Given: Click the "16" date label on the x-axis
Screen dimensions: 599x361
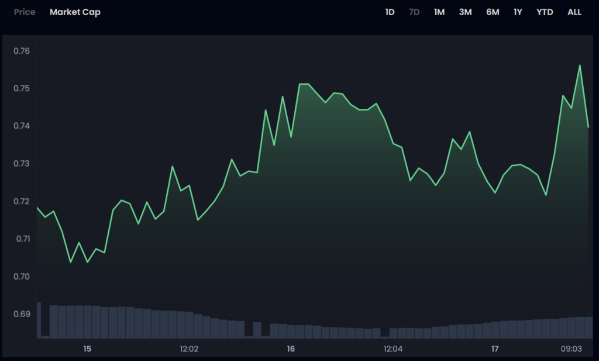Looking at the screenshot, I should click(291, 349).
